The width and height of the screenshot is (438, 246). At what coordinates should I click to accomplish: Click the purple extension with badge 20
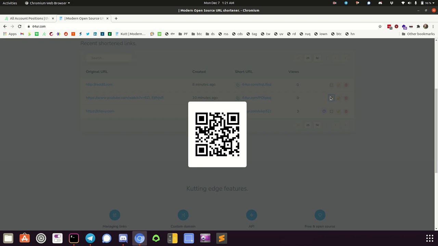pyautogui.click(x=404, y=27)
